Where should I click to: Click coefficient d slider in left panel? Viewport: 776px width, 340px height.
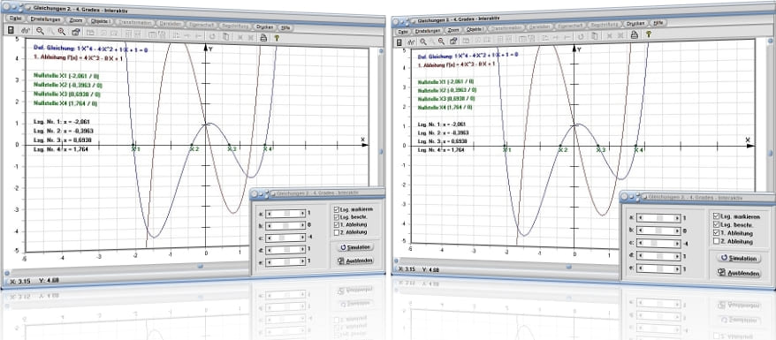point(285,250)
